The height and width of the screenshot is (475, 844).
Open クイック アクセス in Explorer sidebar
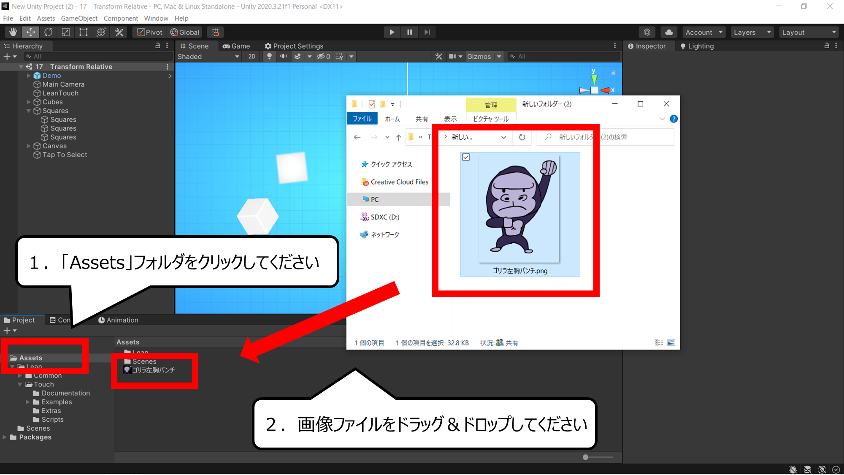pos(391,164)
